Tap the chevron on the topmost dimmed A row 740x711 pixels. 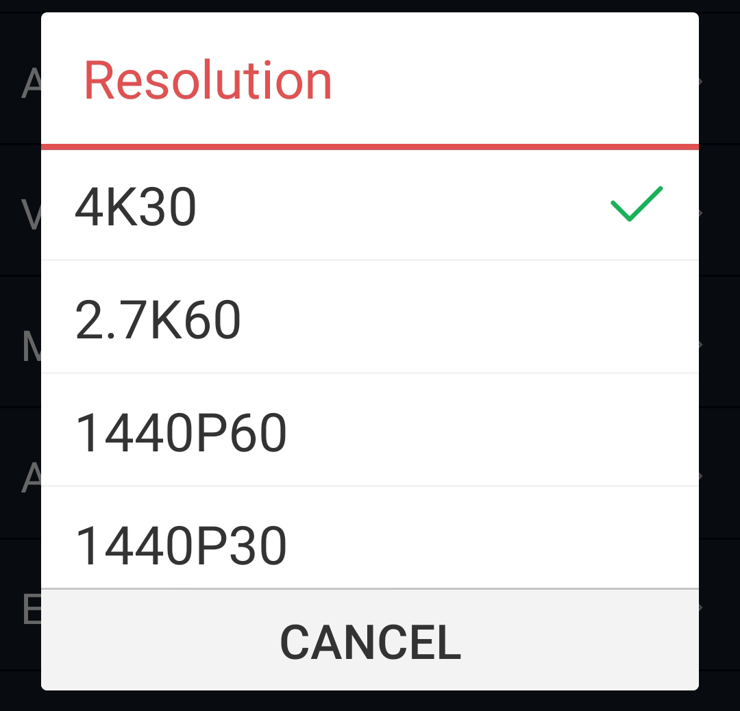(x=701, y=81)
